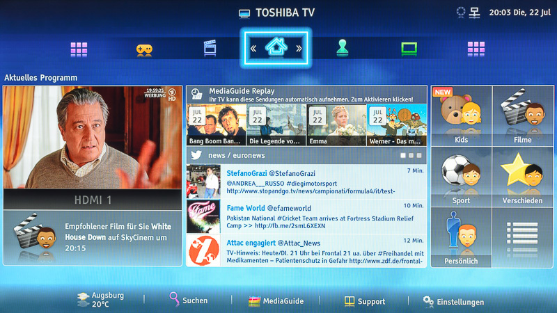Open the Kids category tile
Screen dimensions: 557x313
coord(461,115)
